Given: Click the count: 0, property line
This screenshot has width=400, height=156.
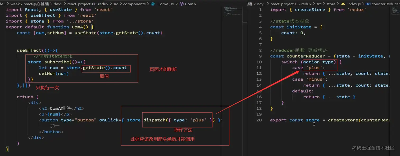Looking at the screenshot, I should [x=293, y=33].
